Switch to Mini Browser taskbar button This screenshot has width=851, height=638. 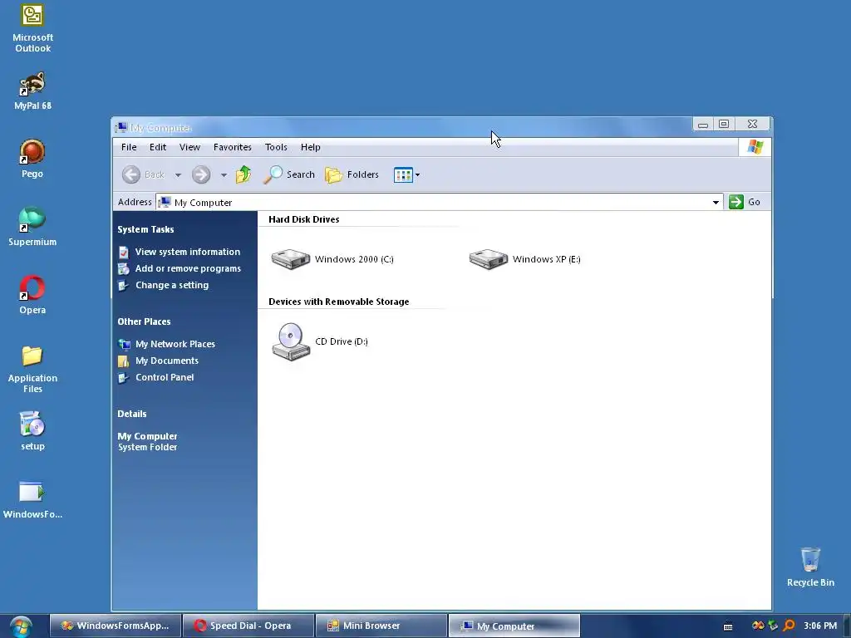pyautogui.click(x=381, y=626)
